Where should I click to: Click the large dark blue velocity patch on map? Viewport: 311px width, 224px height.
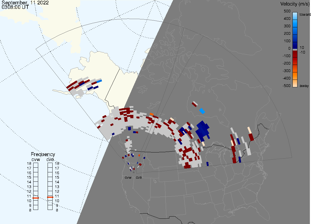point(203,131)
